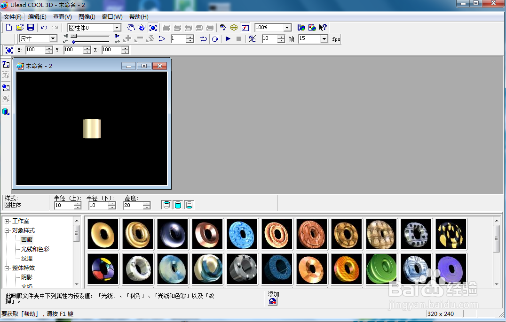Undo the last action
This screenshot has width=506, height=322.
point(44,28)
